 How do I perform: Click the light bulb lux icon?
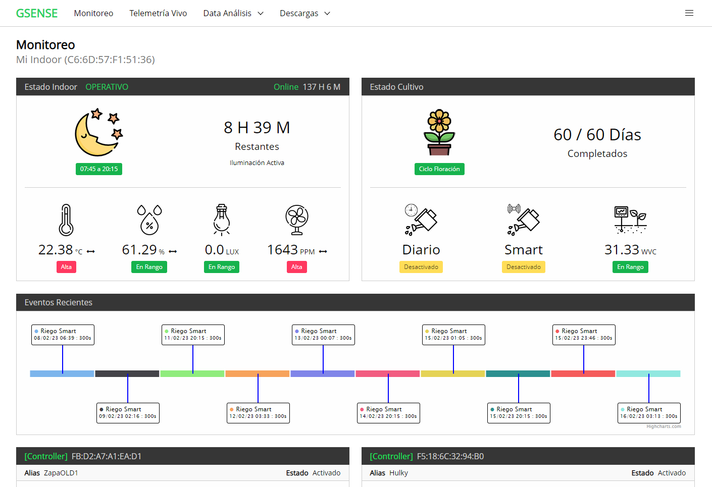pos(222,220)
